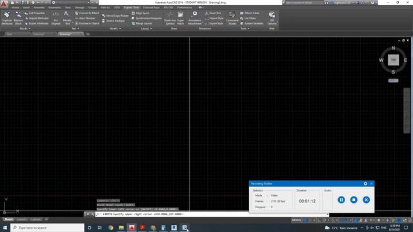Switch to the Output ribbon tab
Screen dimensions: 413x232
tap(92, 8)
